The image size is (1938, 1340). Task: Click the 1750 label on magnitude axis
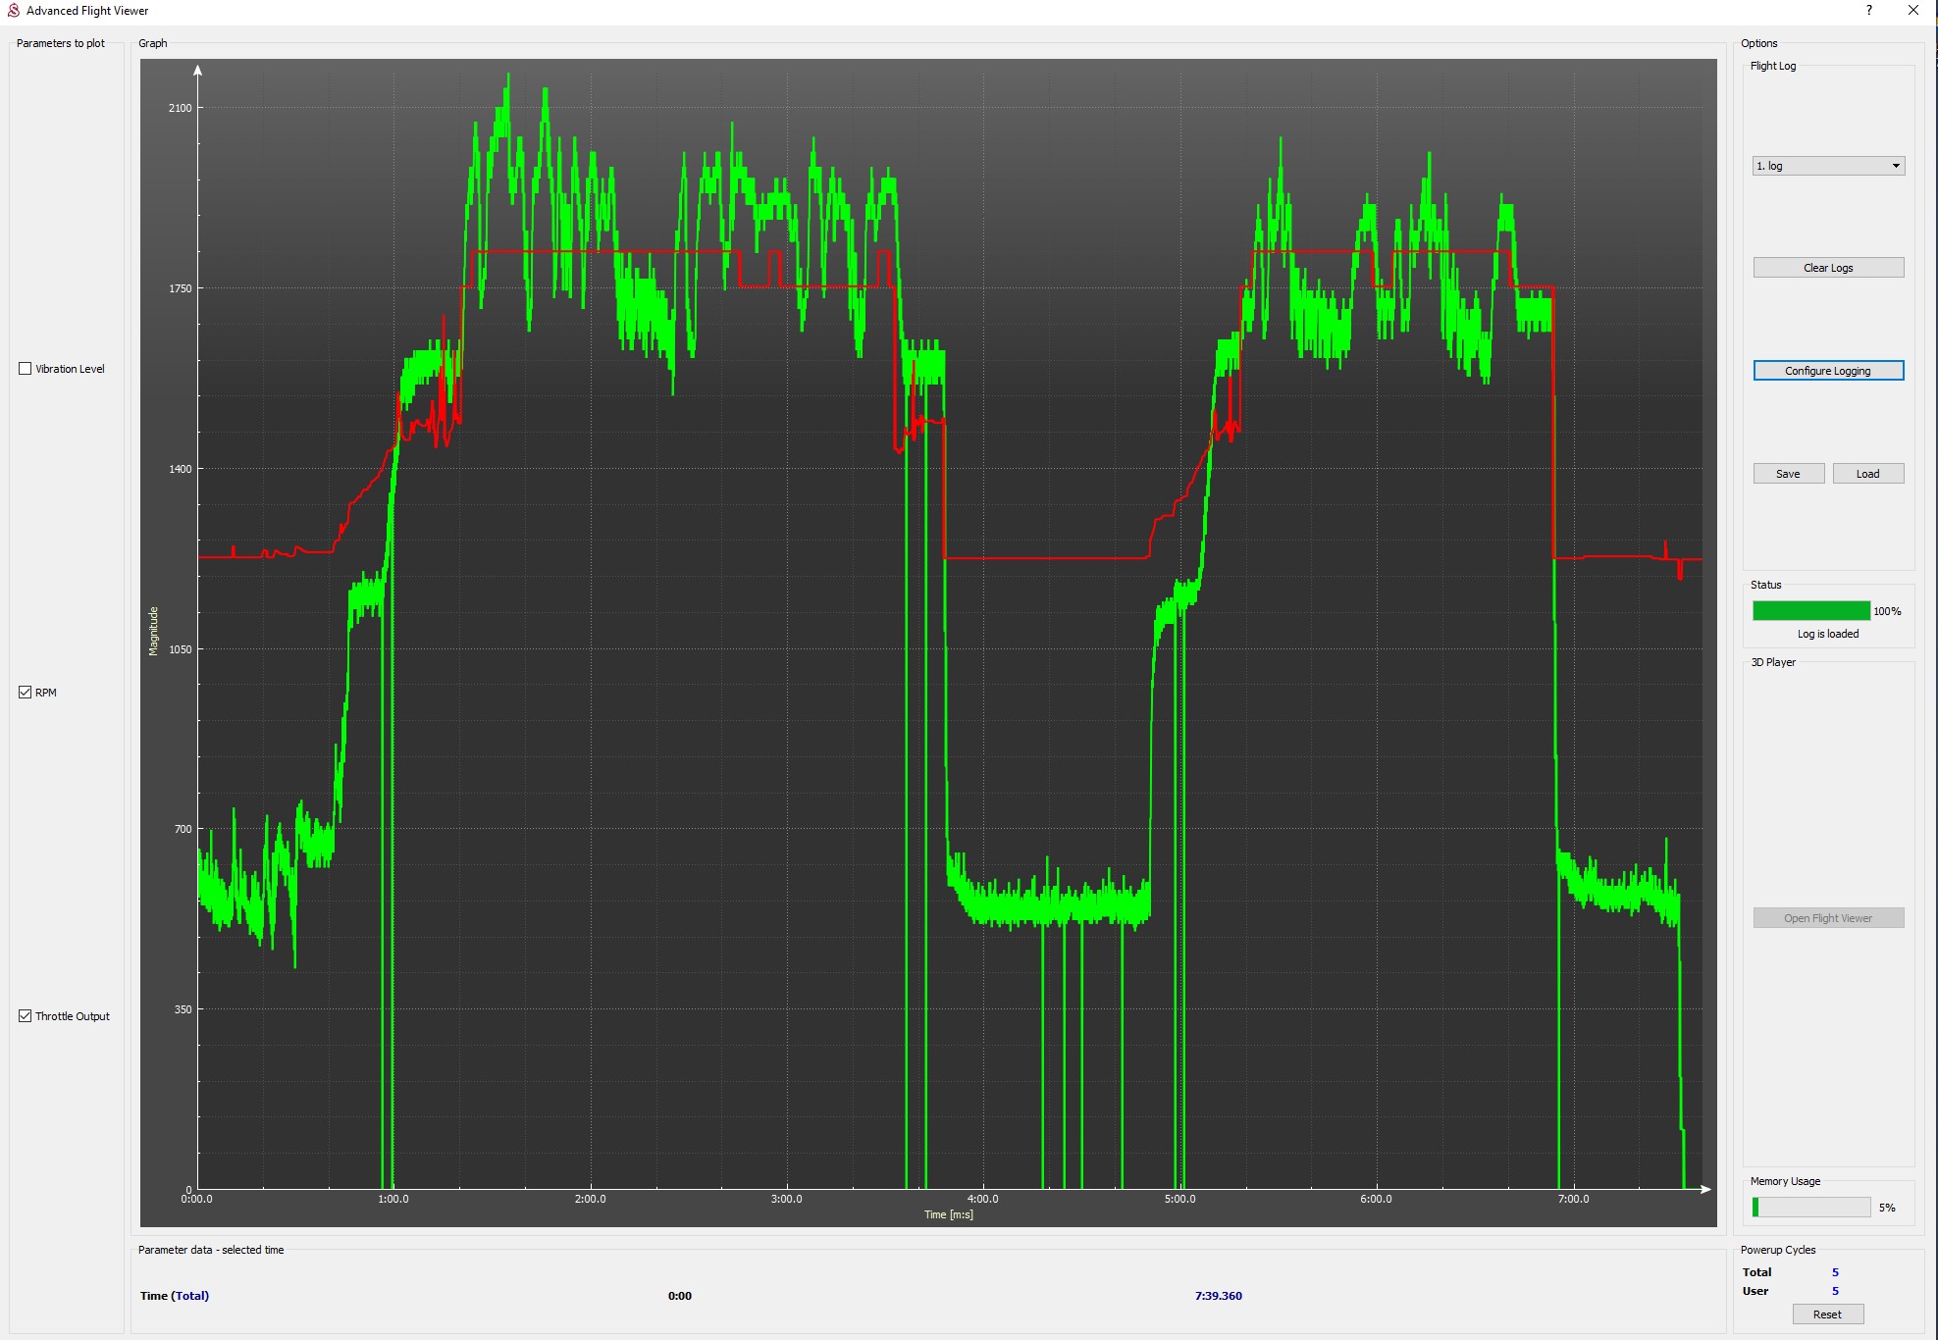point(181,288)
